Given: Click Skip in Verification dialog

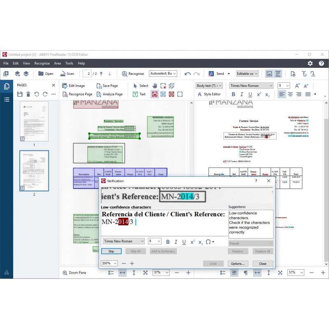Looking at the screenshot, I should click(x=111, y=251).
